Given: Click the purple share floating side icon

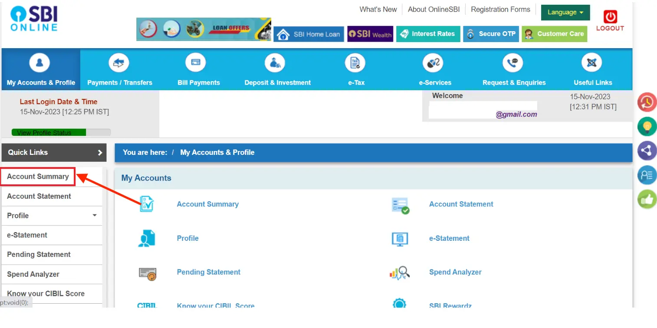Looking at the screenshot, I should [x=647, y=151].
